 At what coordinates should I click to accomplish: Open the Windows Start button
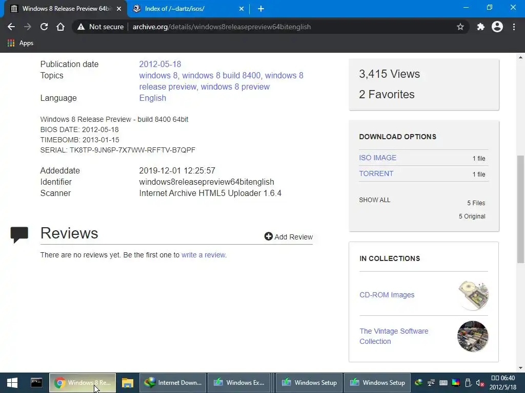tap(12, 383)
